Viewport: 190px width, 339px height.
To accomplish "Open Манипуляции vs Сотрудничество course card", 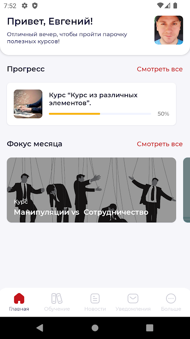I will pos(91,190).
